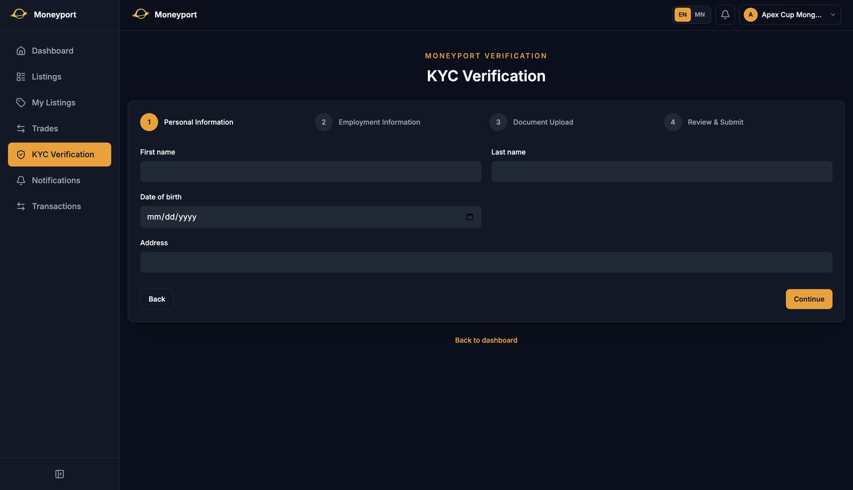The height and width of the screenshot is (490, 853).
Task: Focus the First name input field
Action: tap(311, 172)
